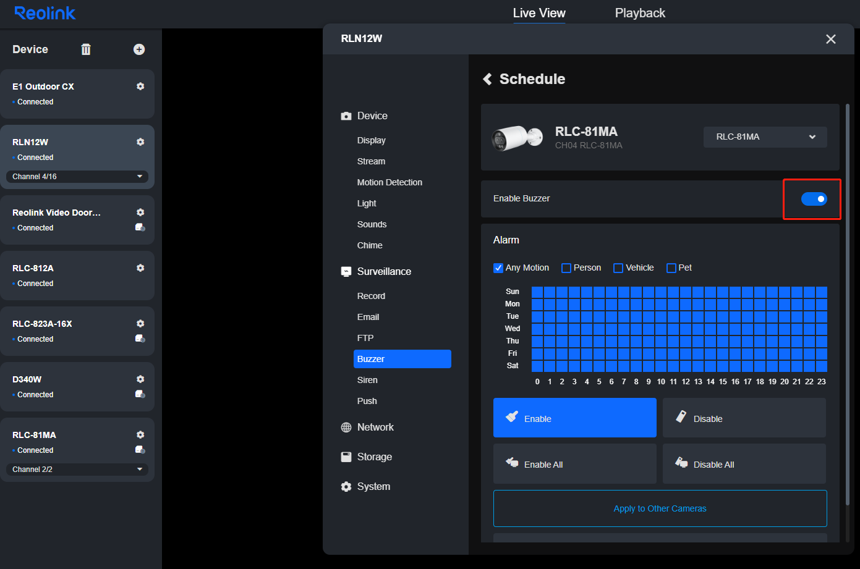Click Wednesday hour 12 schedule cell
The height and width of the screenshot is (569, 860).
tap(686, 329)
